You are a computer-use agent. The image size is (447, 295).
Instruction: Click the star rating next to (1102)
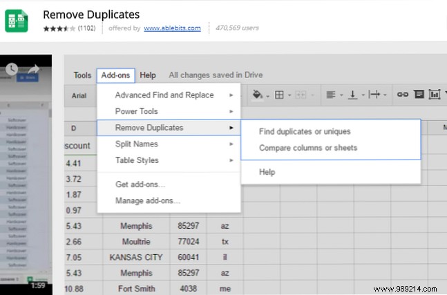coord(59,28)
